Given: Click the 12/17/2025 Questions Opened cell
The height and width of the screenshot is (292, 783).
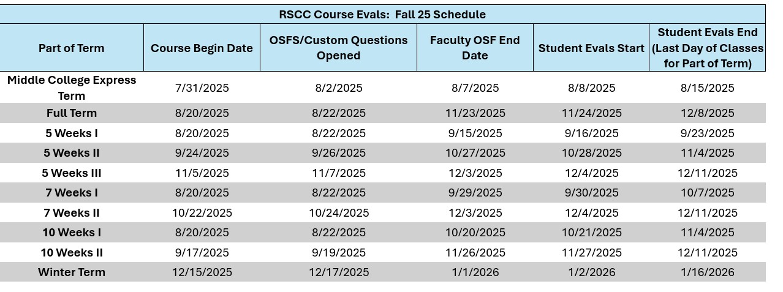Looking at the screenshot, I should 338,272.
